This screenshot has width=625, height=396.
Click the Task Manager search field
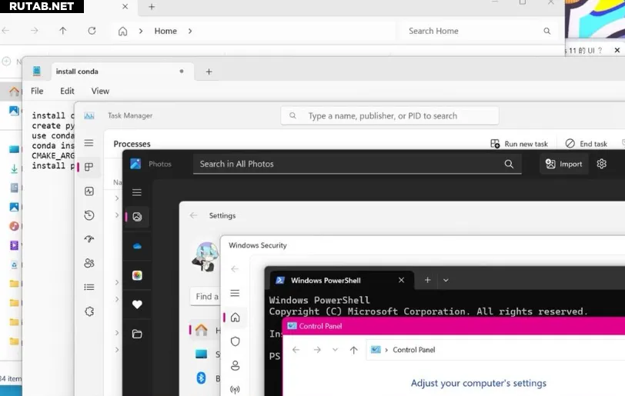point(389,116)
